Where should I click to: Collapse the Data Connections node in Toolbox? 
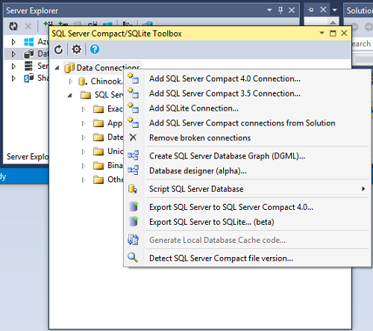[57, 68]
